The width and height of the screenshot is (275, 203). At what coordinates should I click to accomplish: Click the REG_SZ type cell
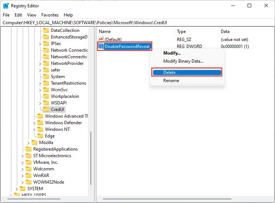tap(184, 40)
